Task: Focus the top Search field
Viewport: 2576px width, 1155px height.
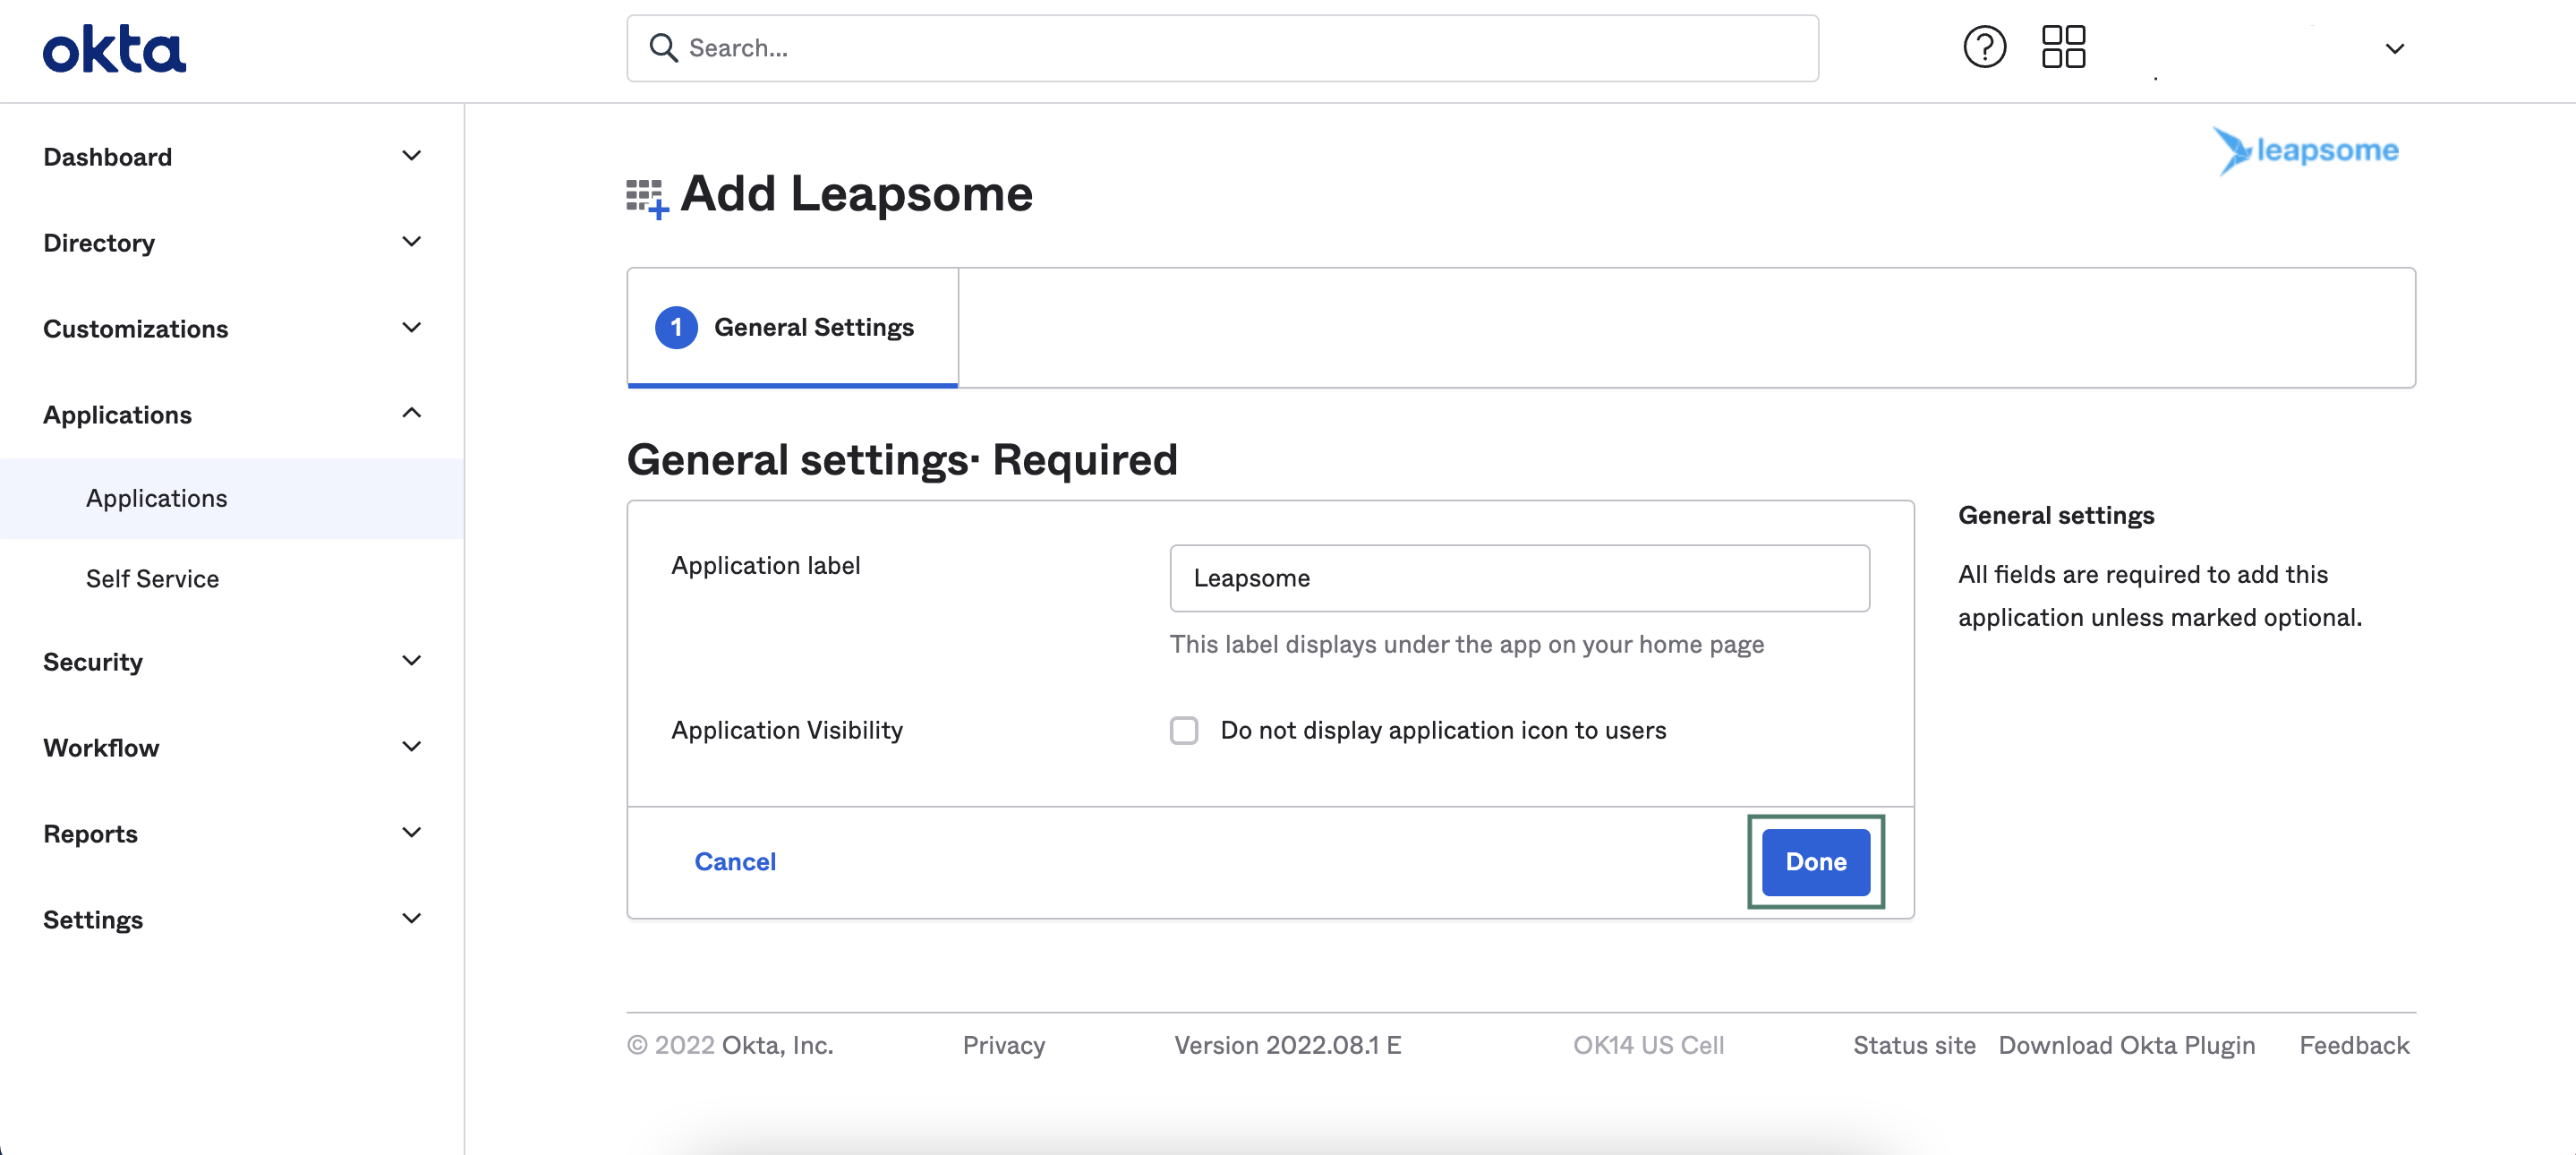Action: (x=1222, y=48)
